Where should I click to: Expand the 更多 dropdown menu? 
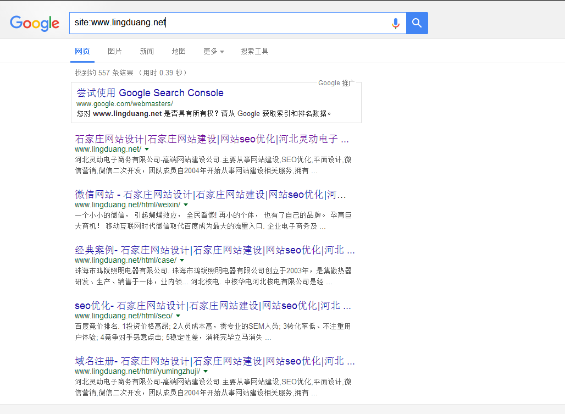tap(214, 52)
